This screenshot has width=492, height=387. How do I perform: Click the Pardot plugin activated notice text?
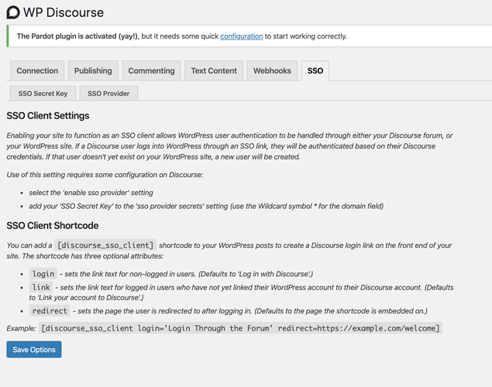tap(182, 36)
